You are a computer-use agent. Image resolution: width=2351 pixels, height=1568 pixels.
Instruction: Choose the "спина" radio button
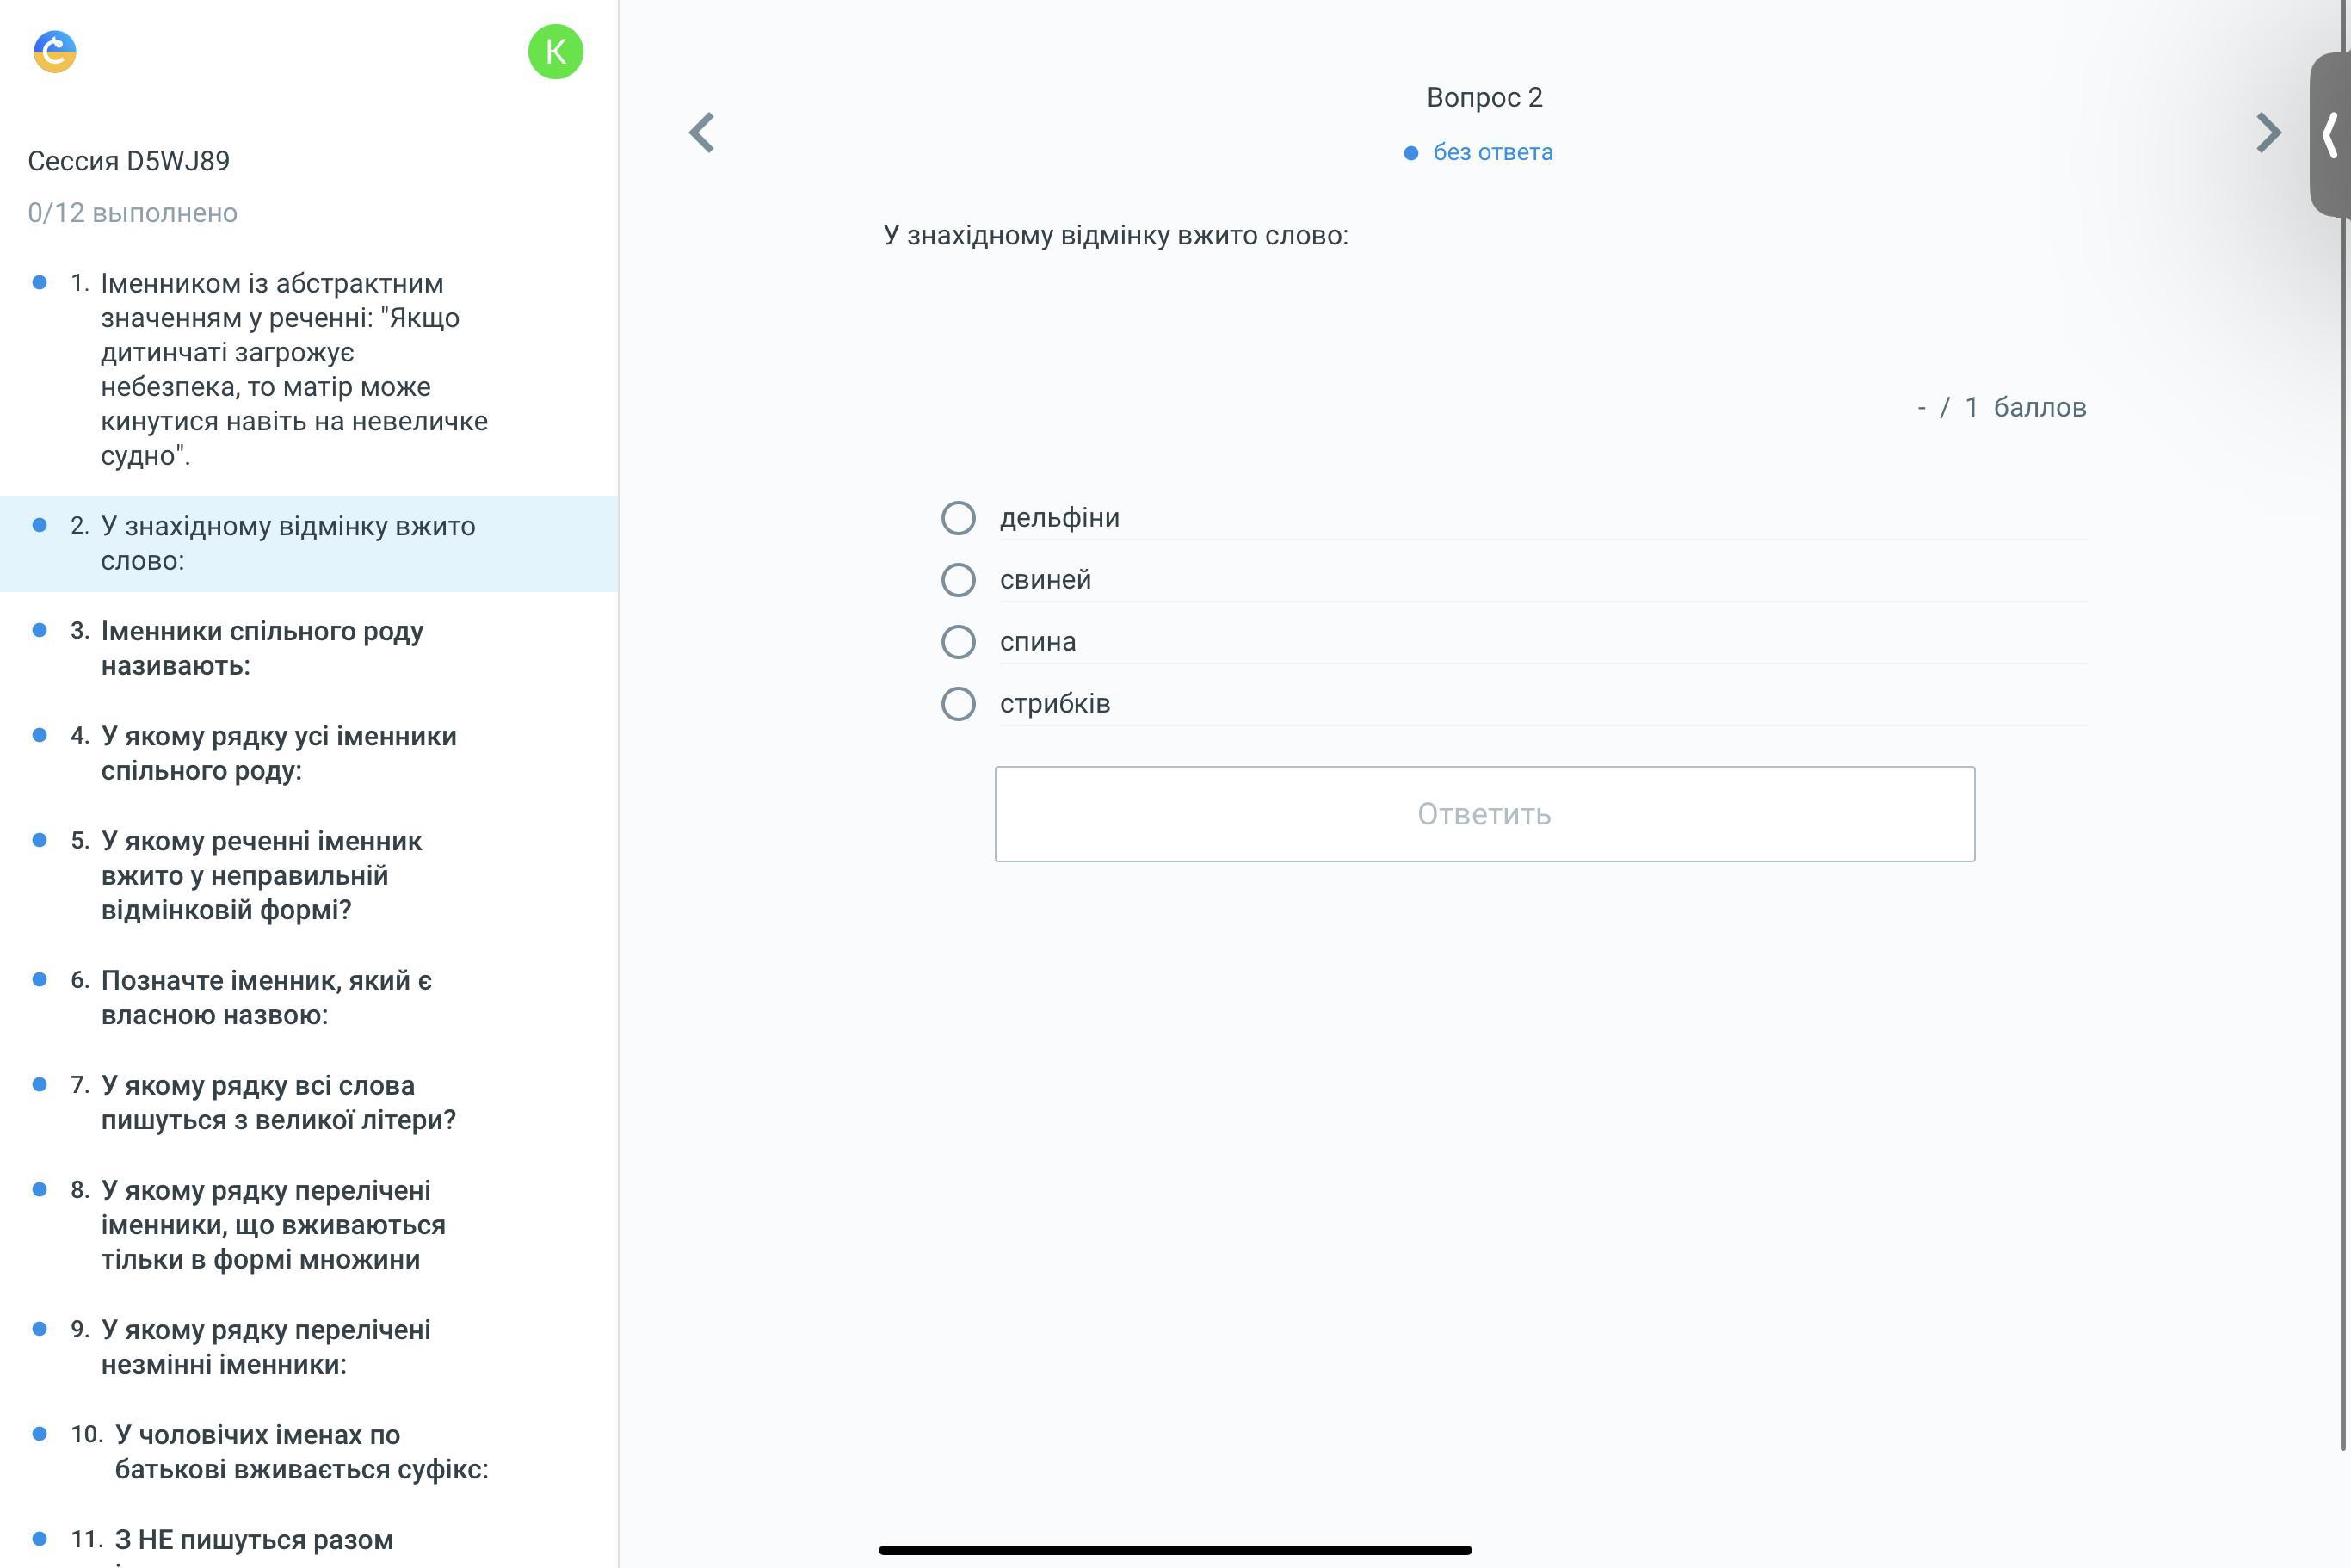[x=958, y=642]
